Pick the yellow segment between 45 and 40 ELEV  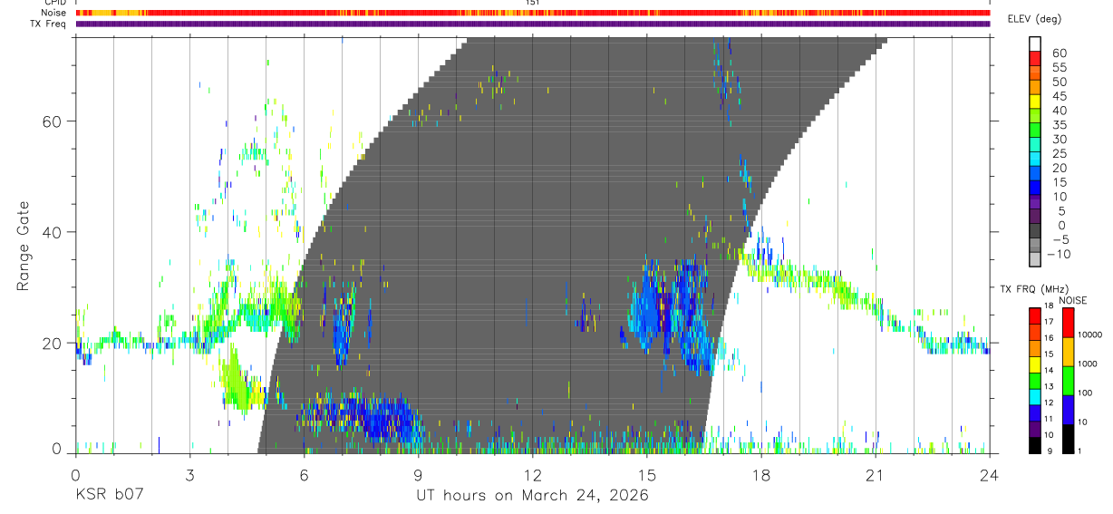tap(1035, 102)
